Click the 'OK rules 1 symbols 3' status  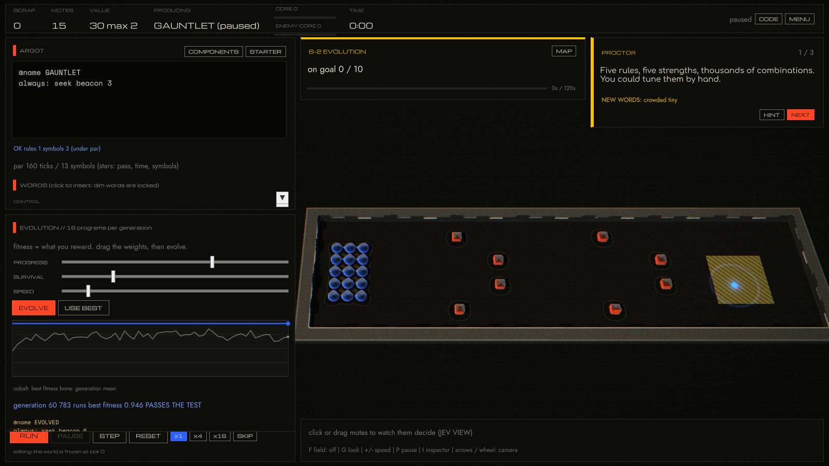(57, 149)
